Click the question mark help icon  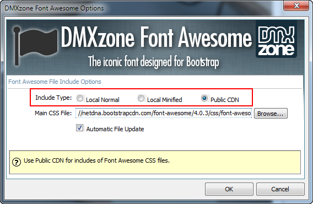17,162
